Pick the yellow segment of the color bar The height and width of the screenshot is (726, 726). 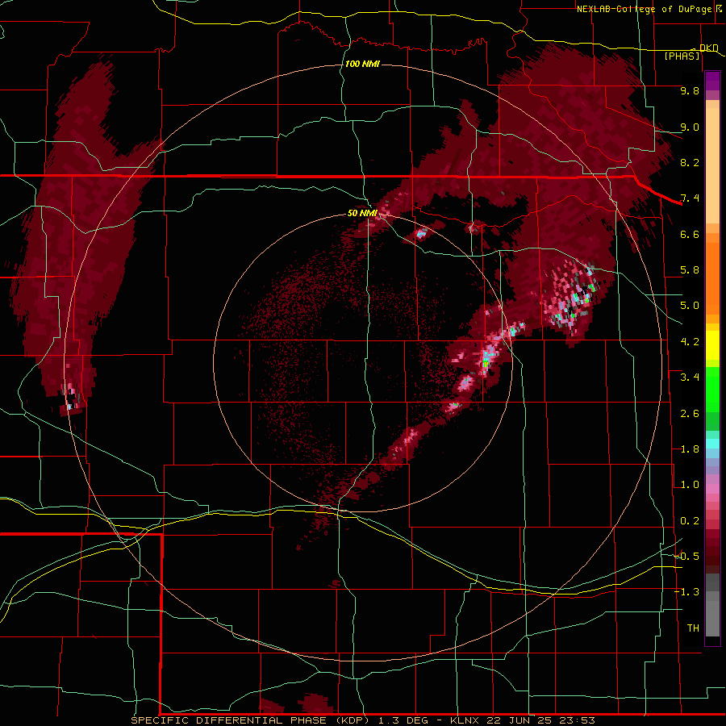point(712,345)
